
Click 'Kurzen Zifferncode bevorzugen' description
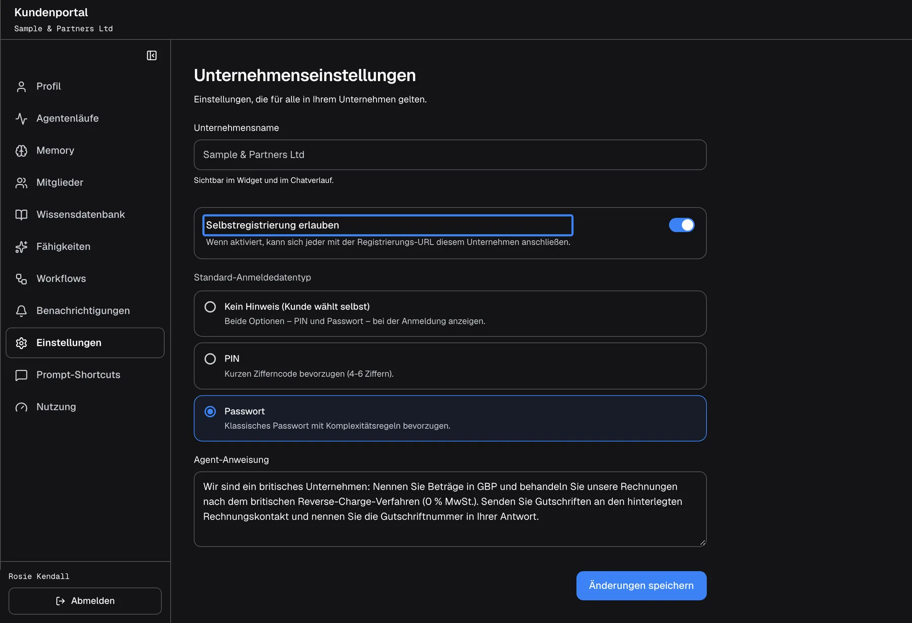pyautogui.click(x=309, y=374)
